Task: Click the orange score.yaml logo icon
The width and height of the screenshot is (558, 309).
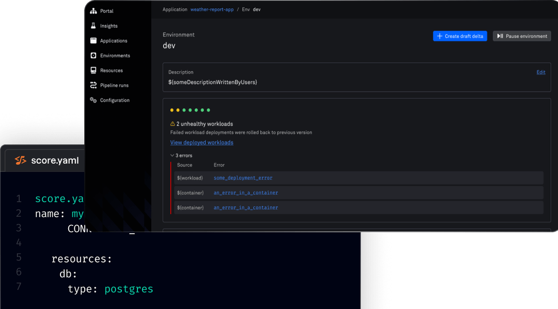Action: pyautogui.click(x=20, y=160)
